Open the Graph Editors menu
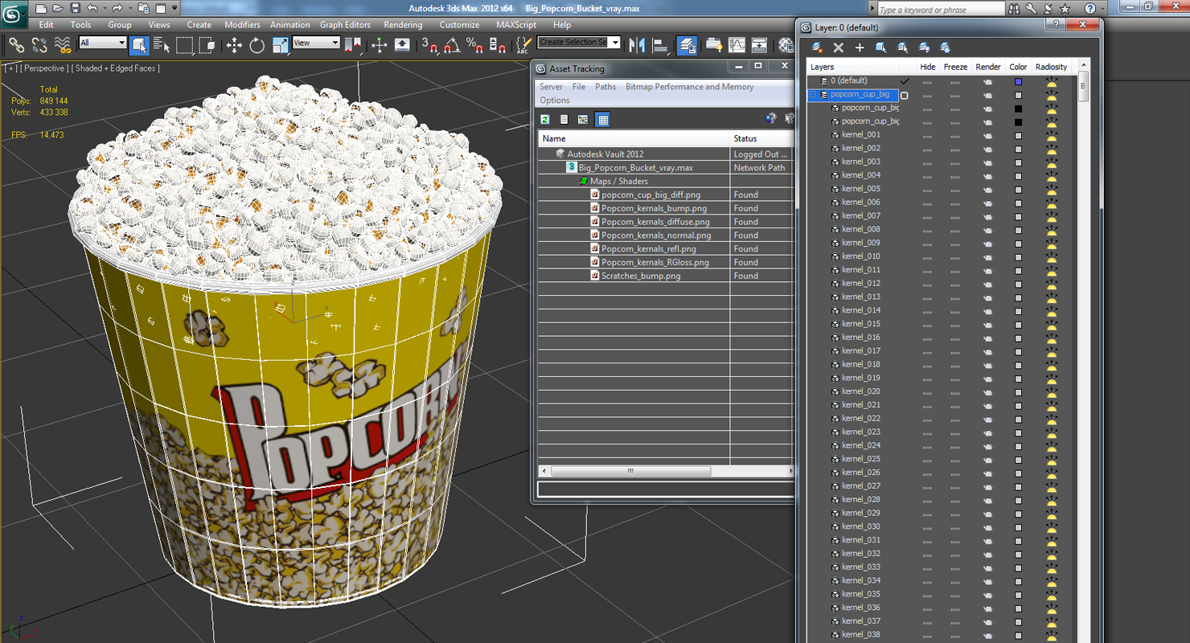This screenshot has height=643, width=1190. [x=345, y=25]
